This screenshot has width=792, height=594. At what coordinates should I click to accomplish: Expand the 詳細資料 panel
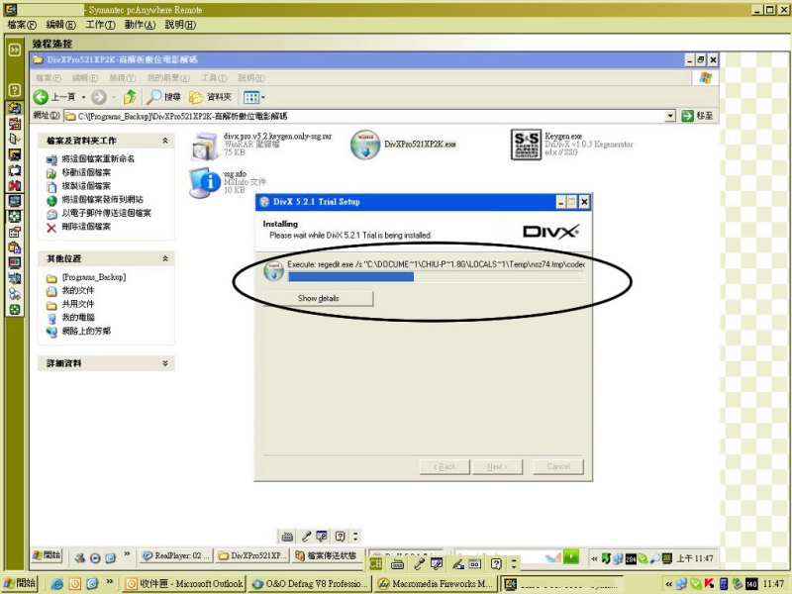[x=165, y=363]
